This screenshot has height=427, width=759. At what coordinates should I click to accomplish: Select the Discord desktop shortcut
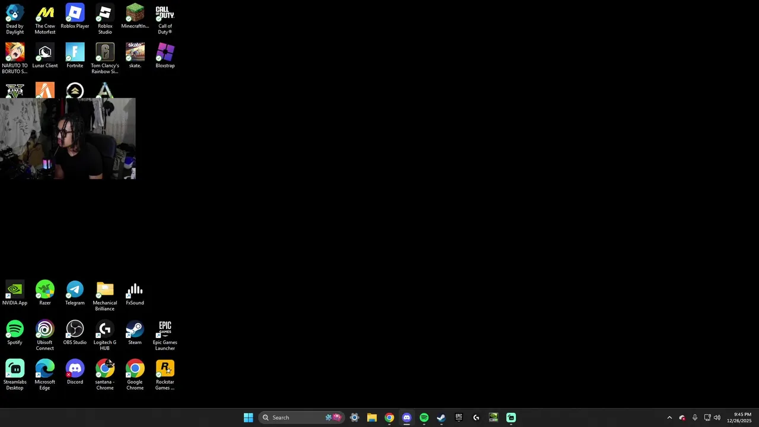pyautogui.click(x=75, y=372)
